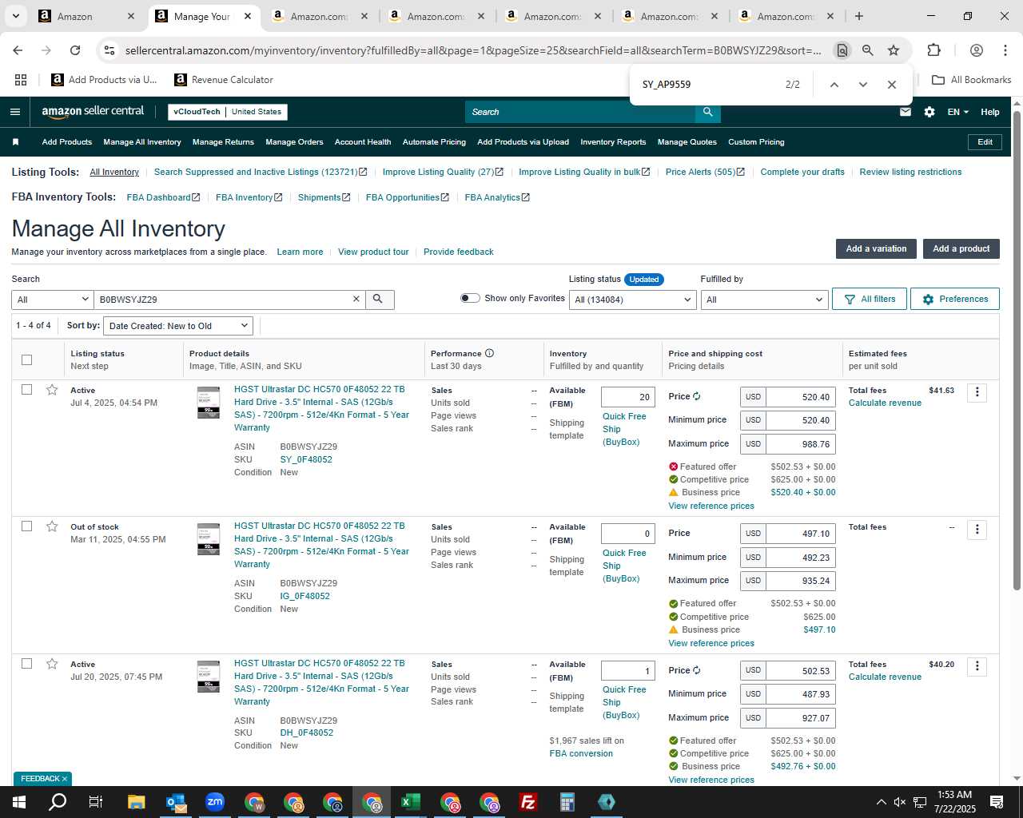Screen dimensions: 1023x818
Task: Open Inventory Reports nav item
Action: 613,142
